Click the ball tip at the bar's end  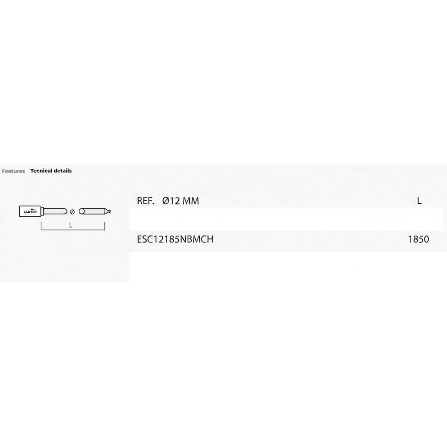click(109, 211)
